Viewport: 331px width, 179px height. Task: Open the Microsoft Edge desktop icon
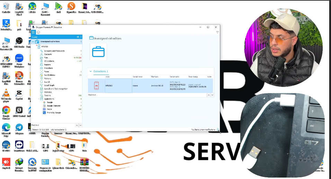pyautogui.click(x=6, y=130)
